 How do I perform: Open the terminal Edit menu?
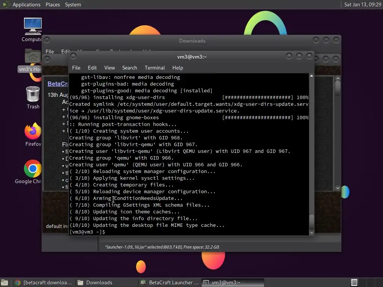[92, 68]
